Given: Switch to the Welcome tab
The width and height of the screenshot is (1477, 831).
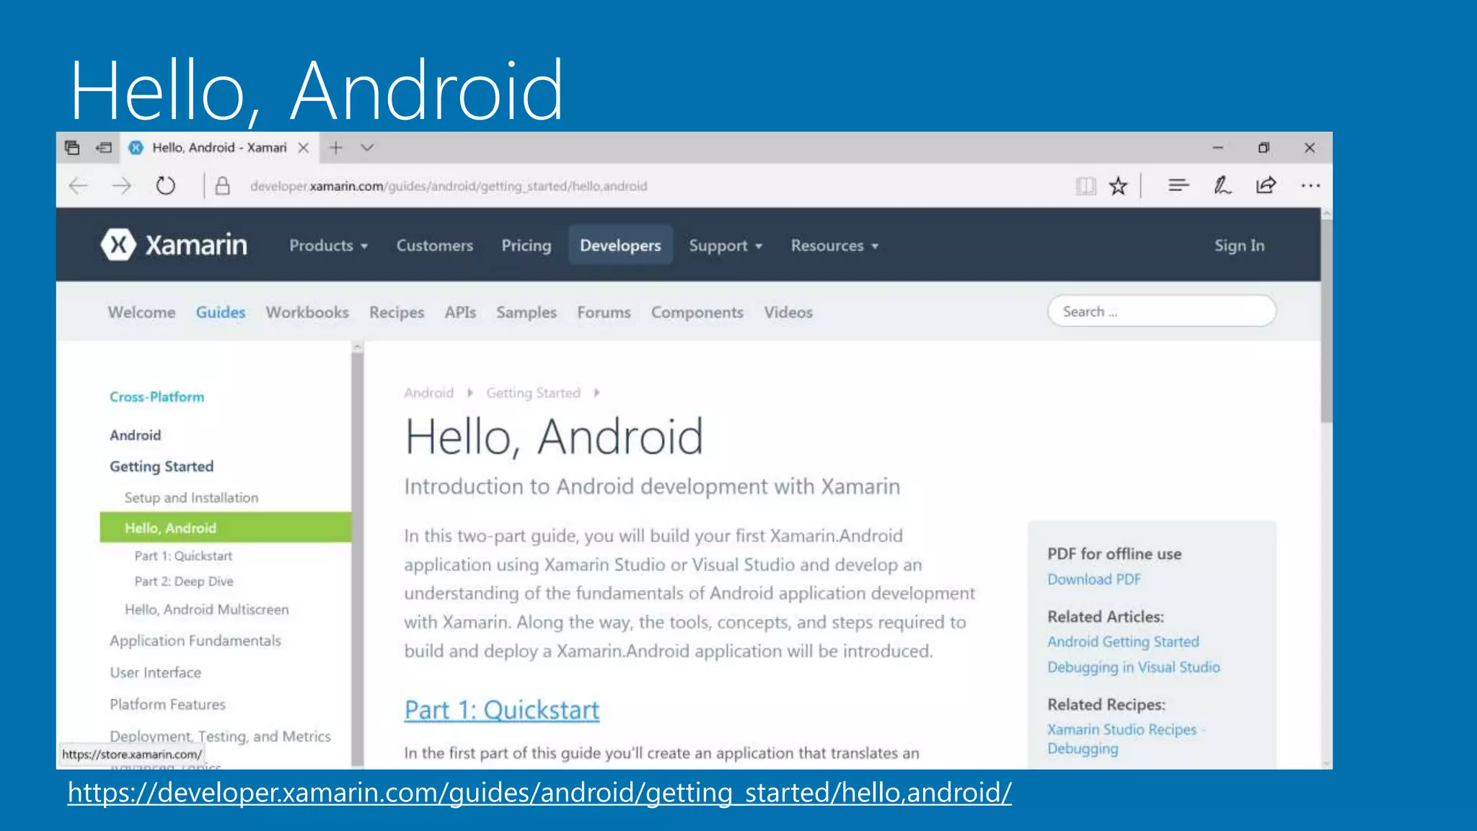Looking at the screenshot, I should pyautogui.click(x=141, y=312).
